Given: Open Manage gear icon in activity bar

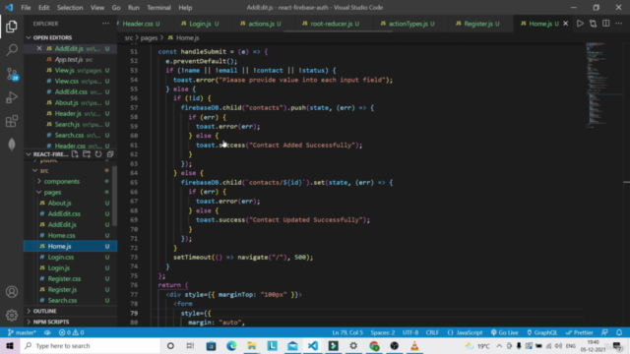Looking at the screenshot, I should (x=12, y=315).
